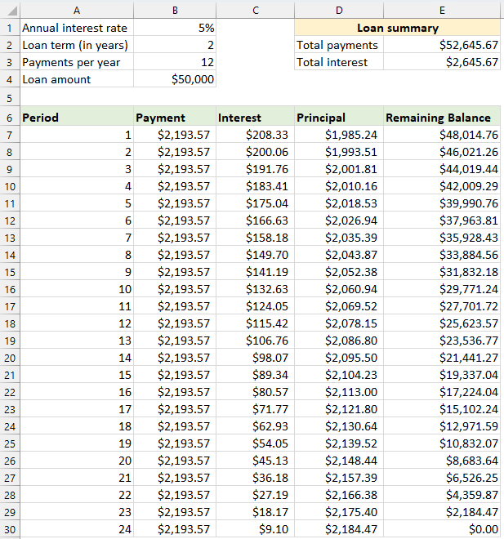Select the column A header
The height and width of the screenshot is (539, 504).
pos(76,10)
